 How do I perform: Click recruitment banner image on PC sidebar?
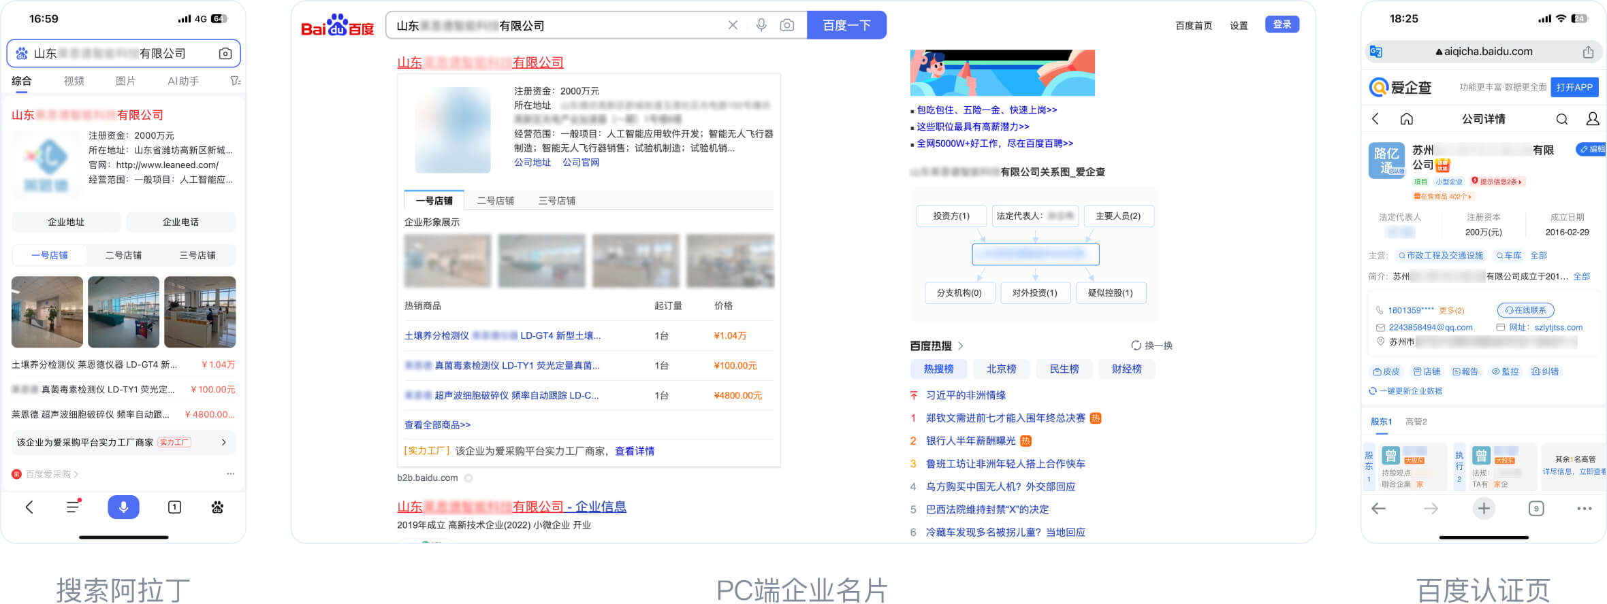(x=1002, y=73)
